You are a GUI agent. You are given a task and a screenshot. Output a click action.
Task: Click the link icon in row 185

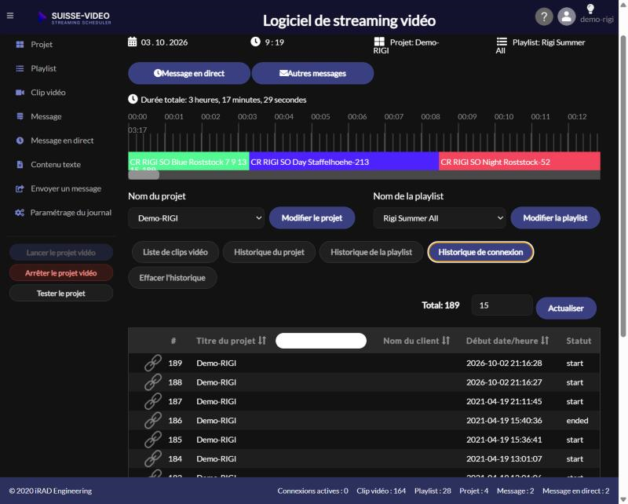[x=153, y=440]
